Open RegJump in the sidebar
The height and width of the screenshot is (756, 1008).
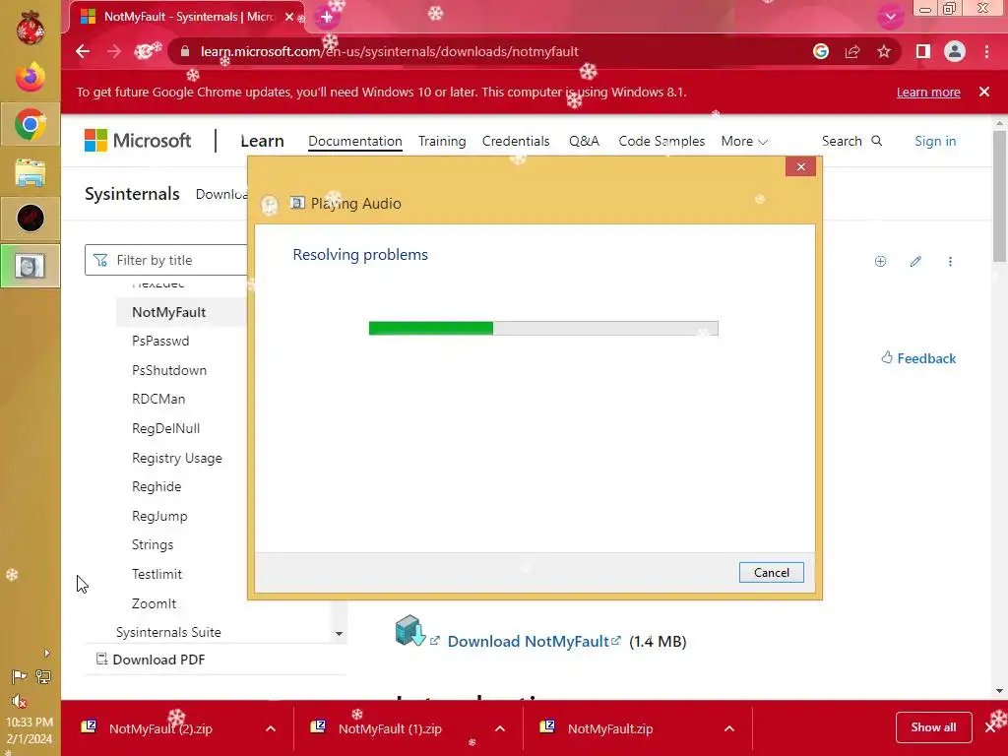159,516
